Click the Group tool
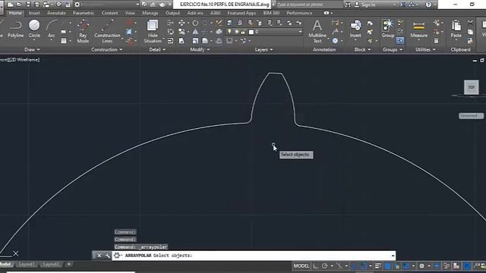 click(x=388, y=29)
